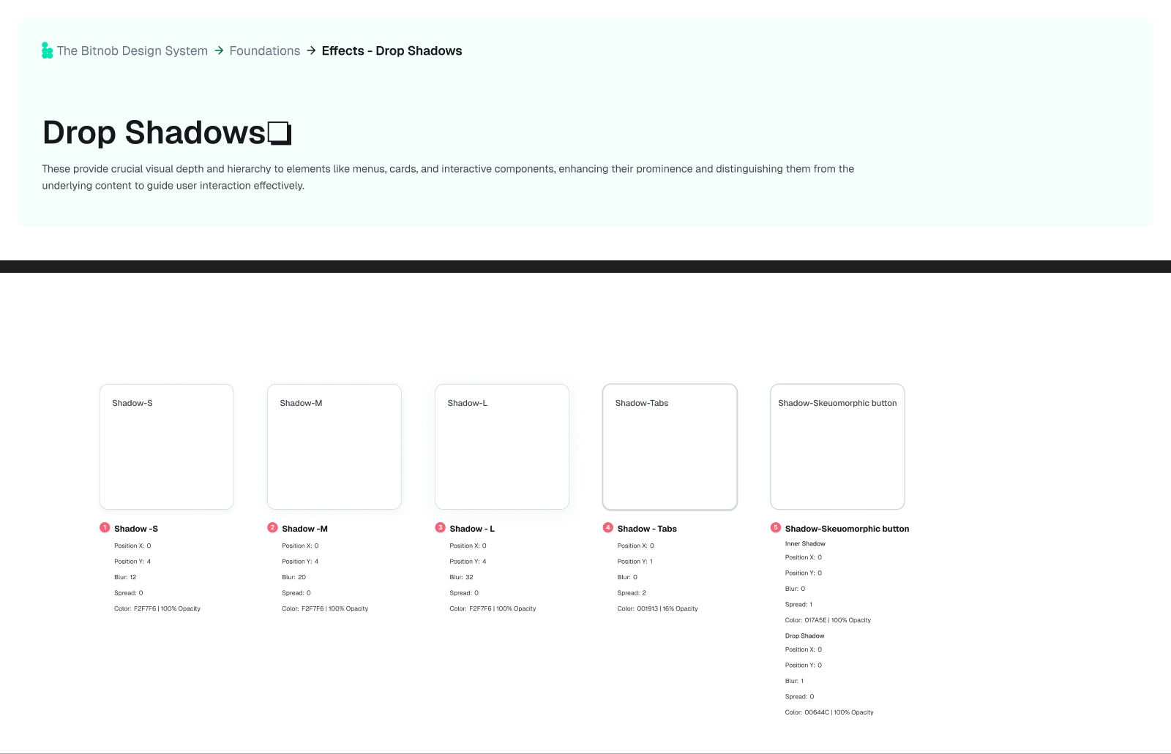Viewport: 1171px width, 754px height.
Task: Click bold 'Shadow-Skeuomorphic button' label below card
Action: (x=847, y=529)
